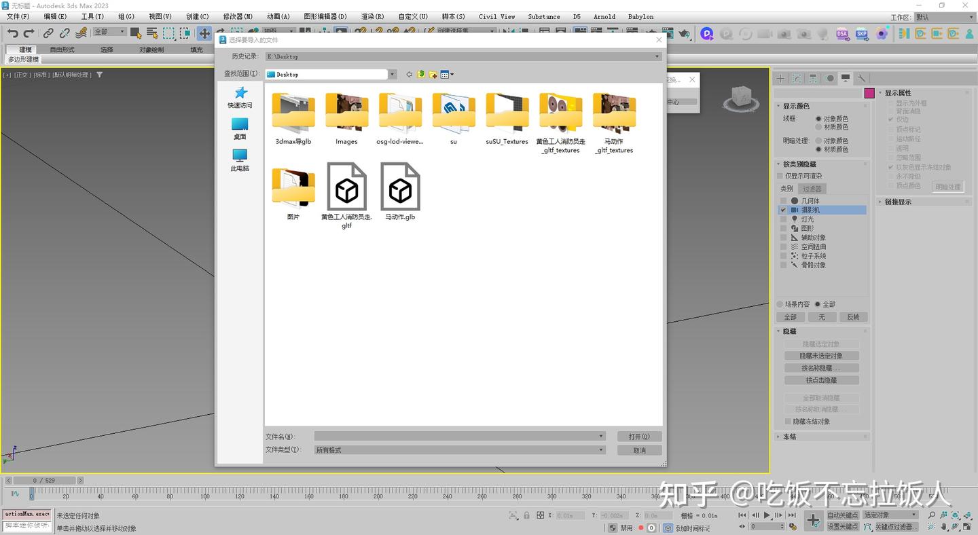Toggle the 图形 category checkbox

click(x=783, y=229)
